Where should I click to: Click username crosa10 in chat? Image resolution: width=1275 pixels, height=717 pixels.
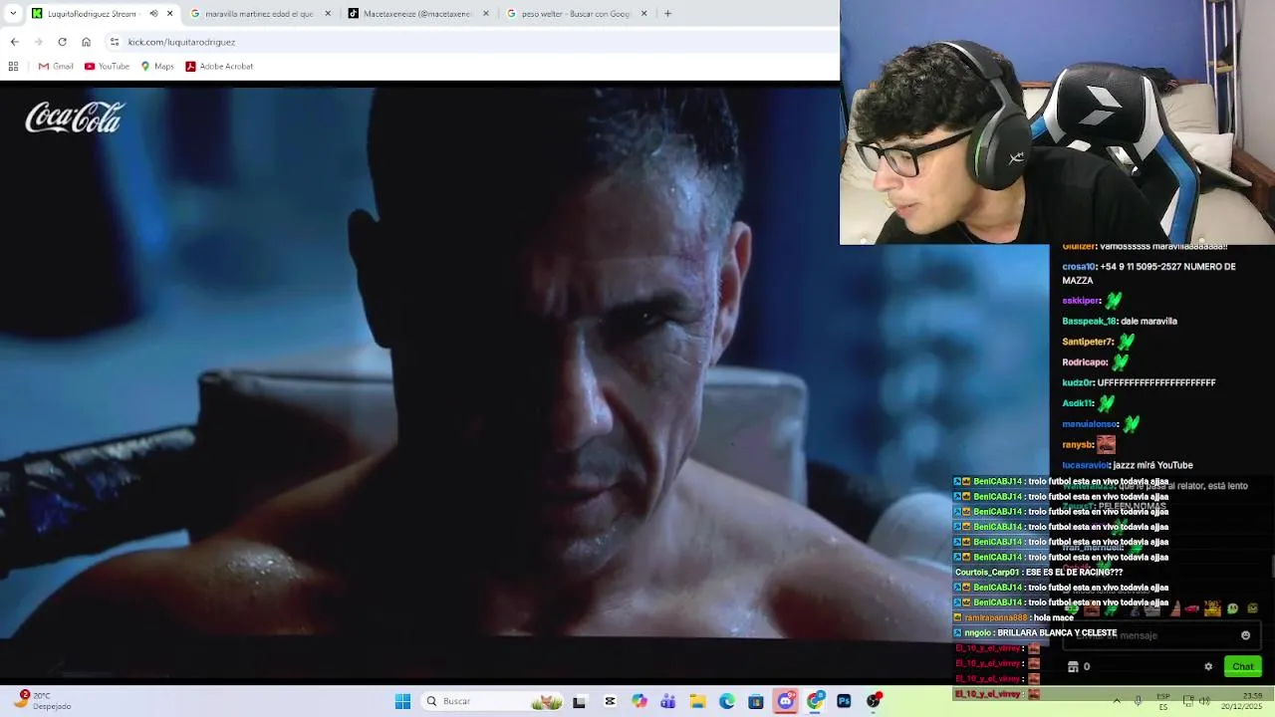(x=1078, y=267)
